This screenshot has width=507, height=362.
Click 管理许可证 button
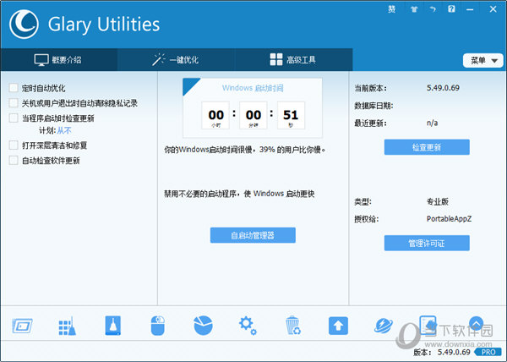tap(427, 243)
